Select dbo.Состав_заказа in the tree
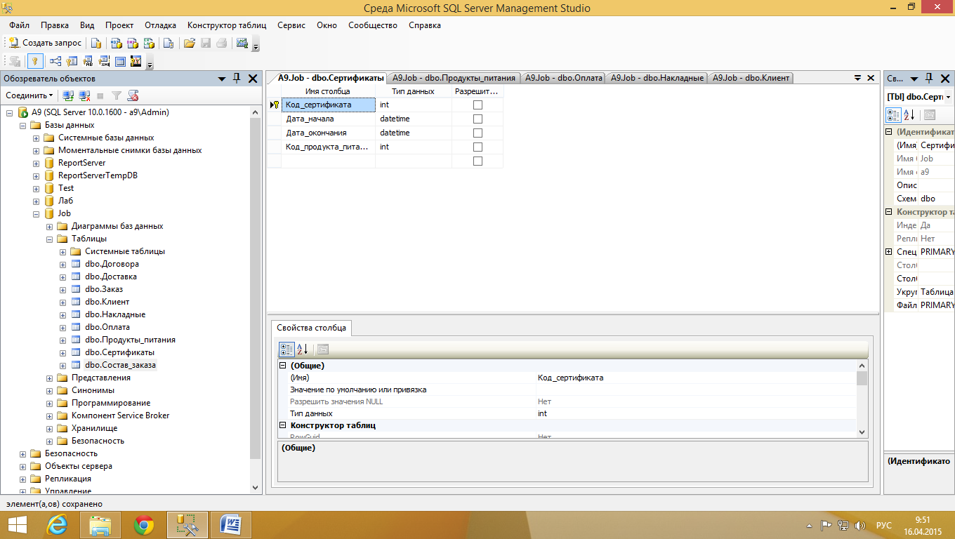This screenshot has height=539, width=955. 121,365
